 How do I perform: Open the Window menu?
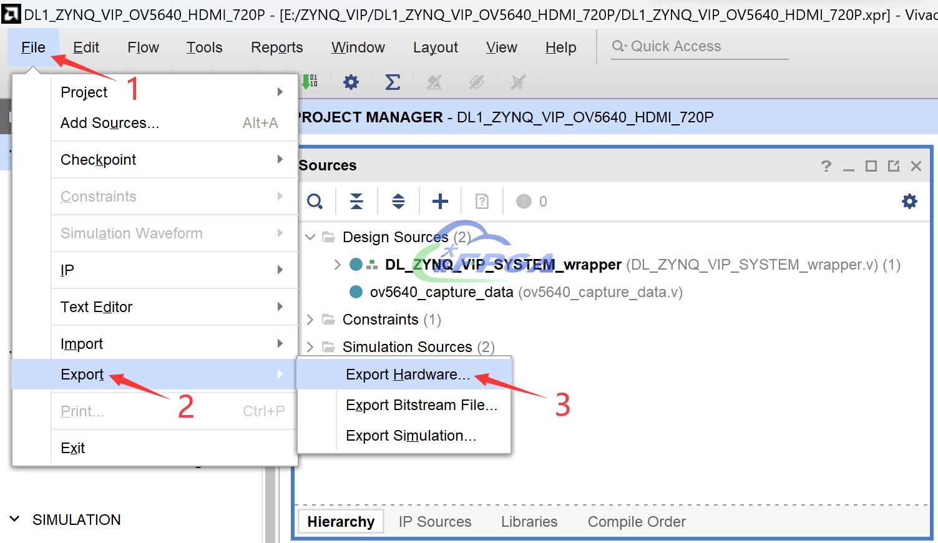tap(358, 47)
